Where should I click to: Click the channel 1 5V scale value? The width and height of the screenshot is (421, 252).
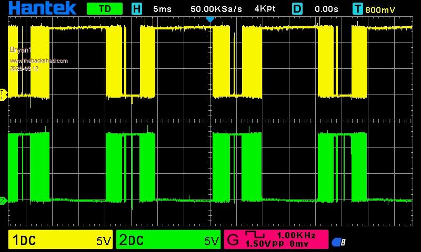[103, 241]
